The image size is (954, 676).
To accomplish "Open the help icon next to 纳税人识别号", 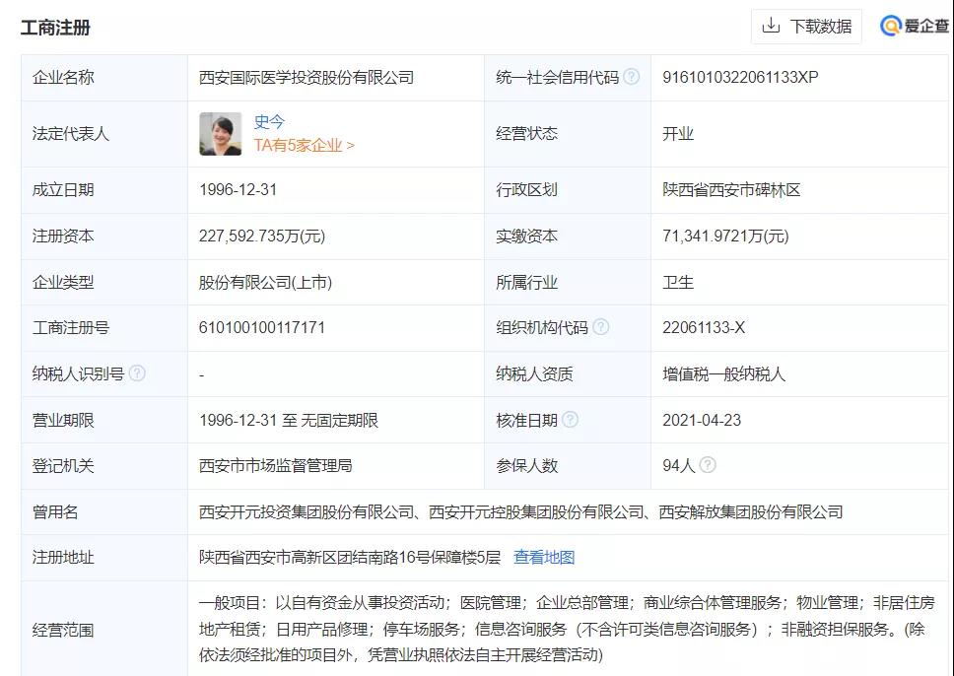I will (x=138, y=373).
